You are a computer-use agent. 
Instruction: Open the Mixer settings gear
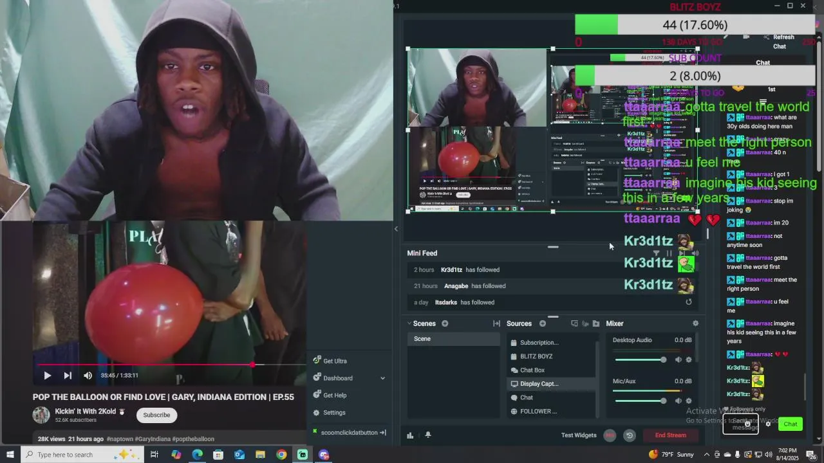pos(695,323)
